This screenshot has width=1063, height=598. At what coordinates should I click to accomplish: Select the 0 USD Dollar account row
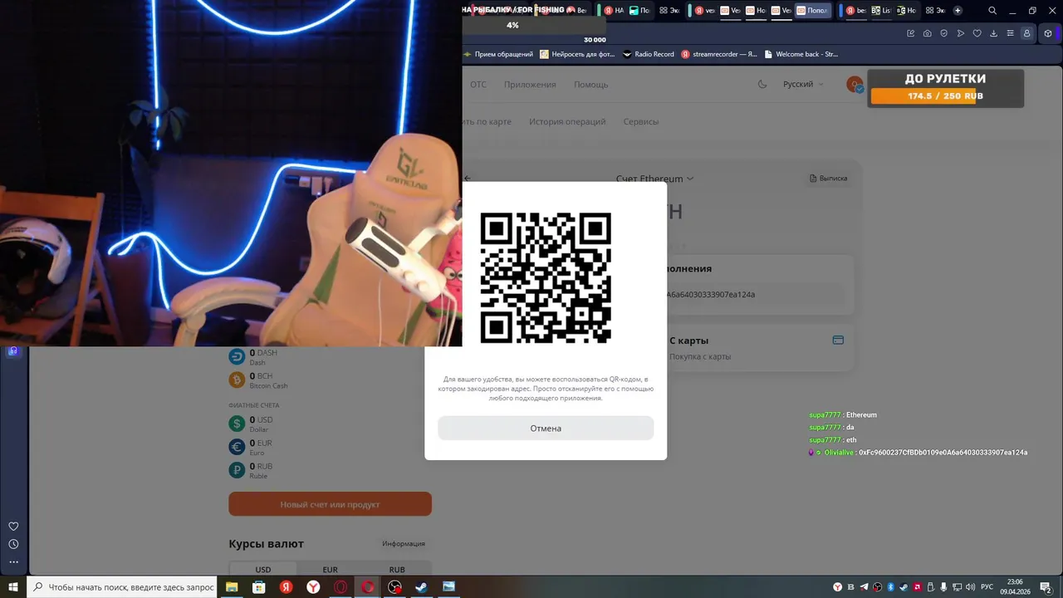coord(330,424)
